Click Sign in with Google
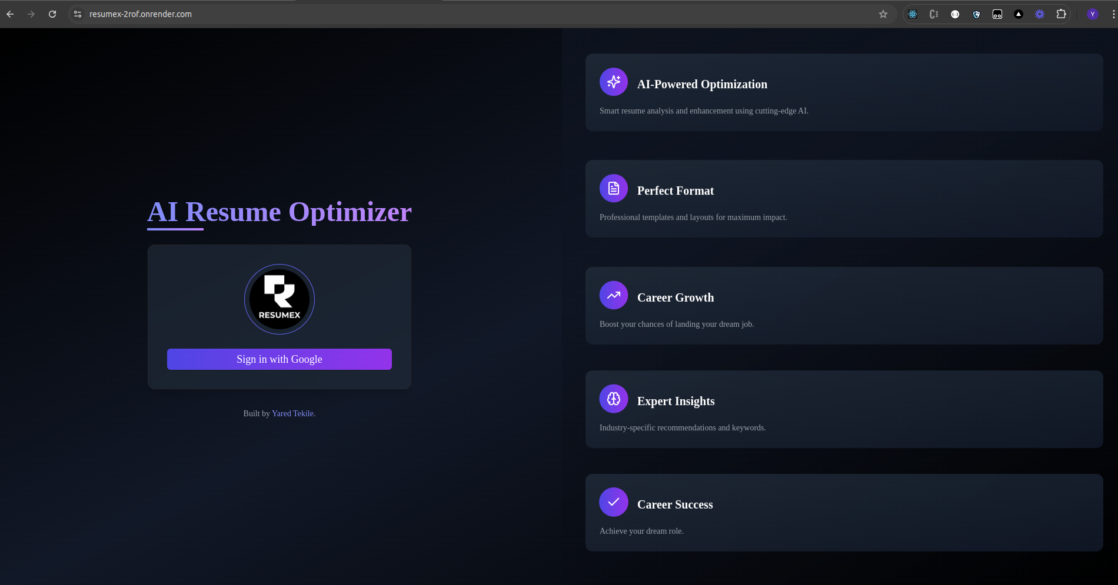Screen dimensions: 1118x585 tap(279, 359)
